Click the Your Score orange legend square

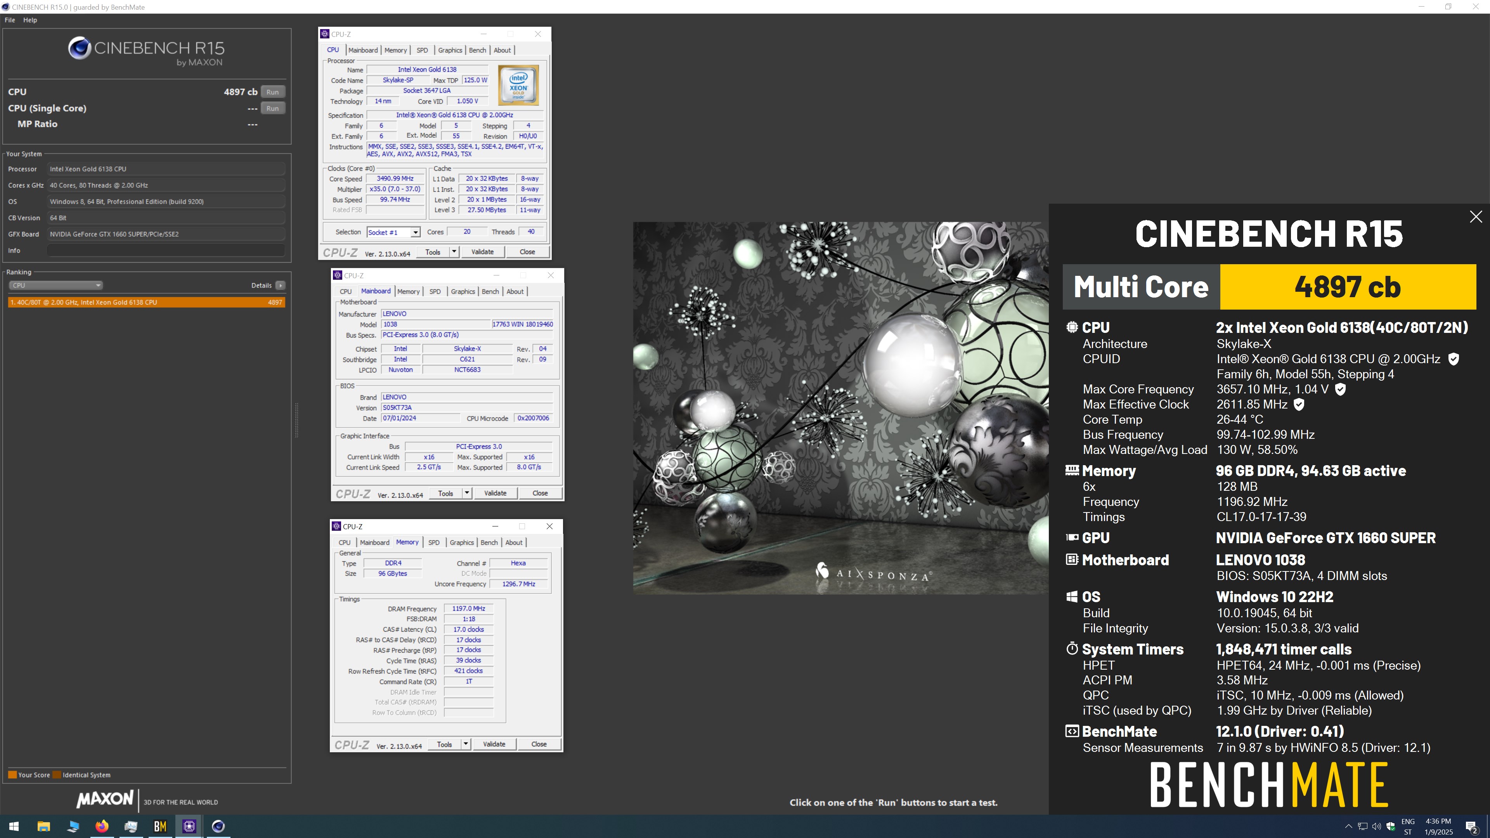pyautogui.click(x=12, y=775)
